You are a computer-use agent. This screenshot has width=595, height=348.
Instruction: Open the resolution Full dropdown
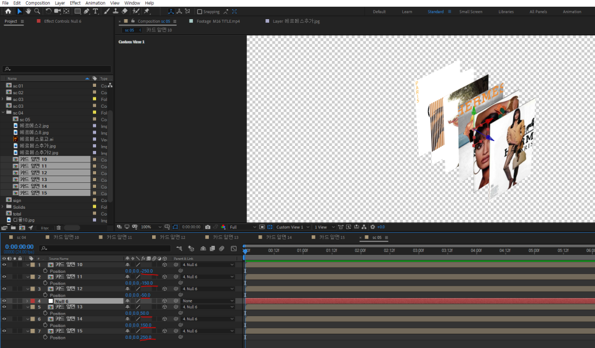[243, 227]
